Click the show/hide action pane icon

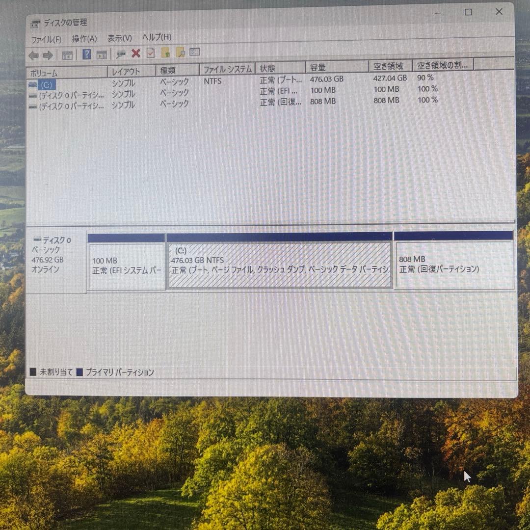click(100, 54)
